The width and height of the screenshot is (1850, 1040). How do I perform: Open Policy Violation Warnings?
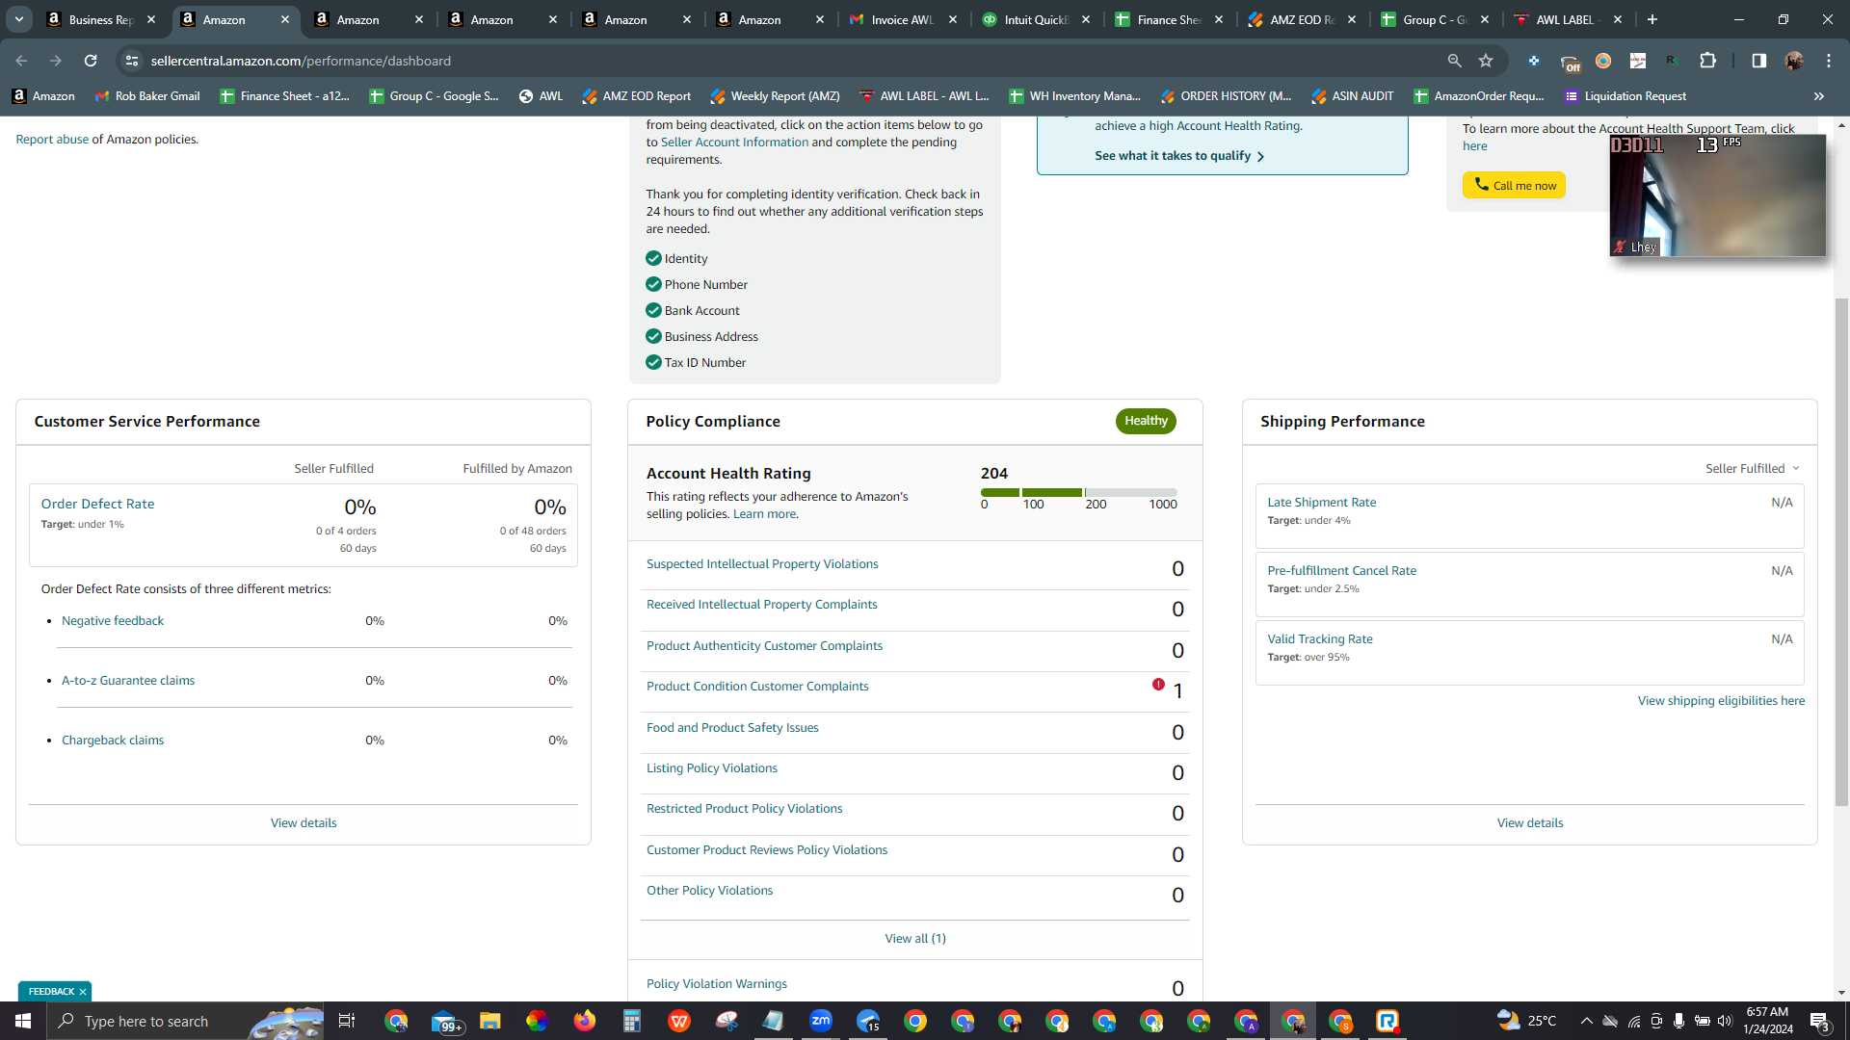[717, 984]
